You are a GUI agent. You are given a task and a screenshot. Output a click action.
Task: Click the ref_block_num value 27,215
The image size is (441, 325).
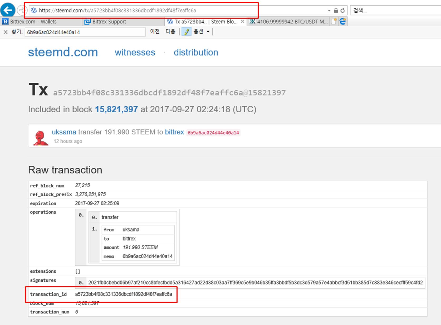click(82, 185)
